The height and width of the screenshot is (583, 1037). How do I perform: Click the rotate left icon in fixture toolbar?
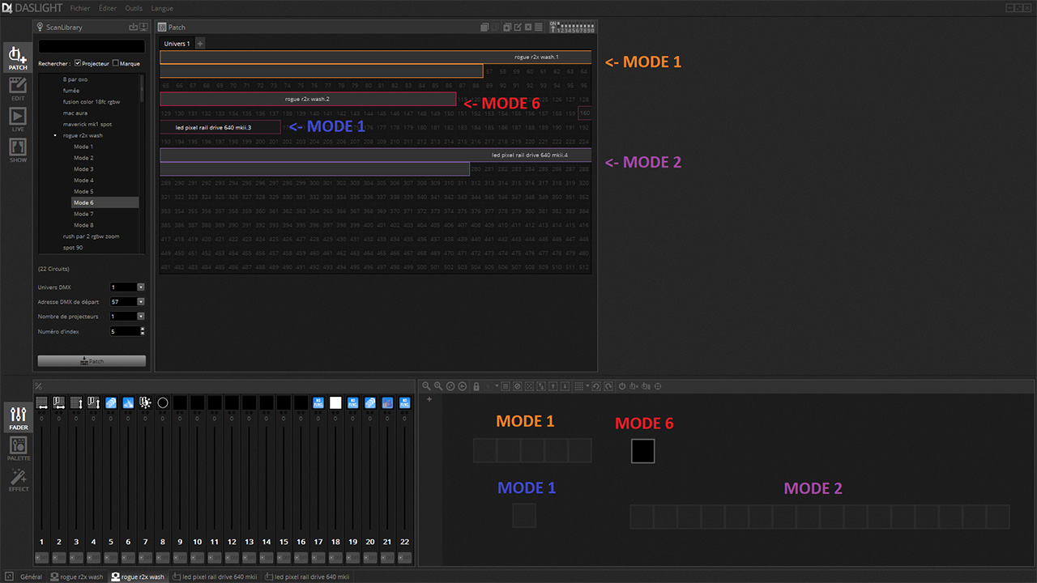595,386
